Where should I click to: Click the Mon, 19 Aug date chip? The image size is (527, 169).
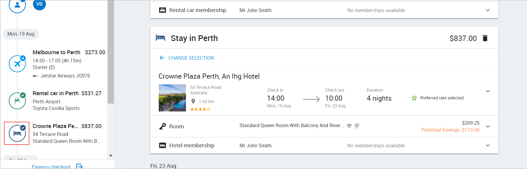21,34
